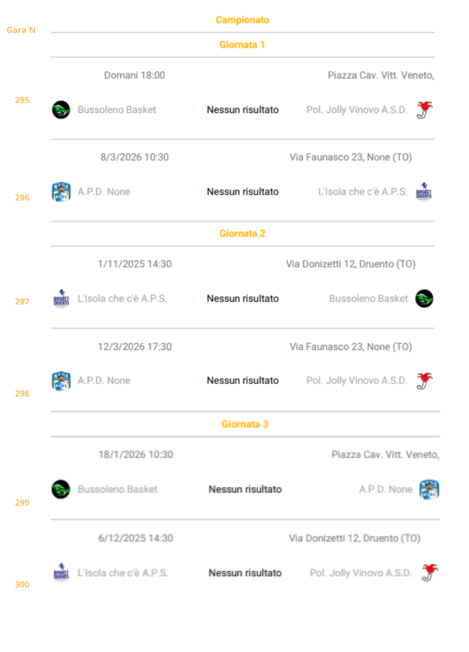Click A.P.D. None logo in the 18/1/2026 match

click(x=429, y=489)
